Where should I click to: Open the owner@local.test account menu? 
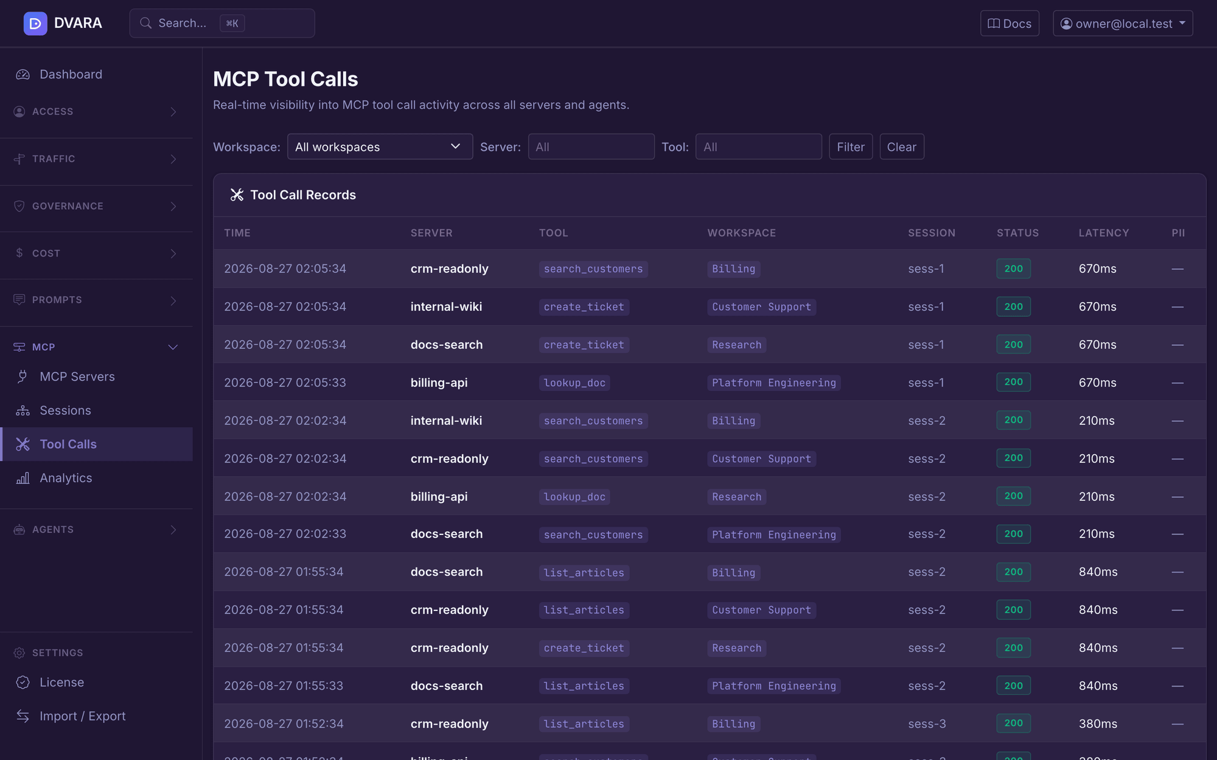point(1123,23)
